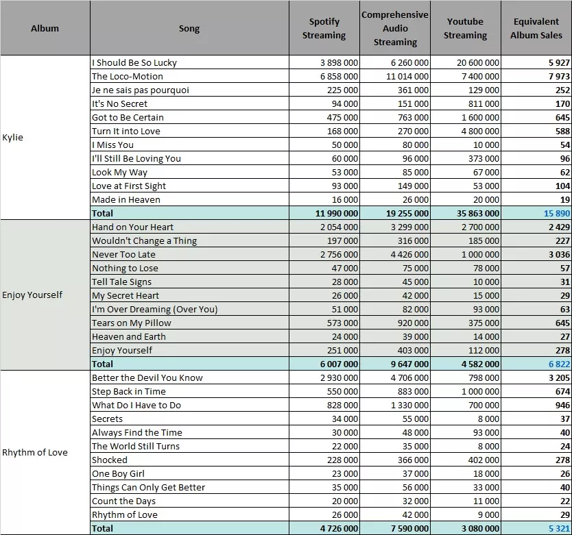Select 'The World Still Turns' cell

click(189, 446)
